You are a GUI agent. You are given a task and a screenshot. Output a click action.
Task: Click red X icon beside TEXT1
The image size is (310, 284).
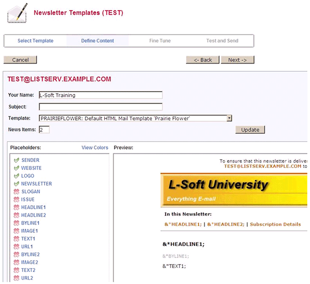pyautogui.click(x=16, y=238)
